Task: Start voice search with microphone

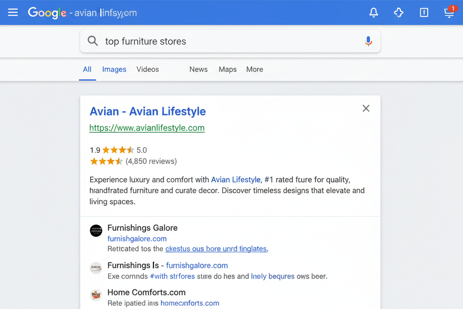Action: tap(368, 41)
